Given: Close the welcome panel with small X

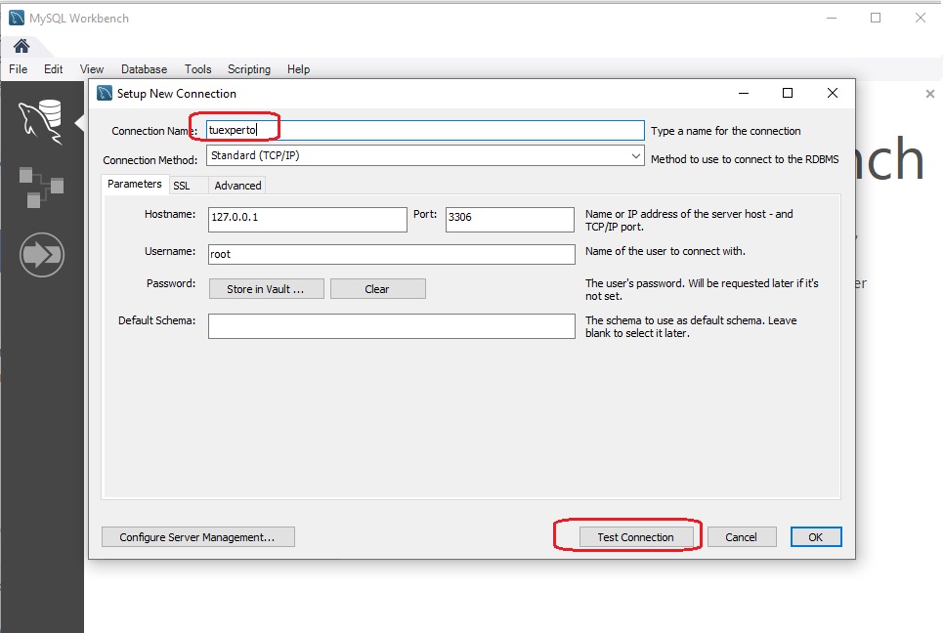Looking at the screenshot, I should [x=929, y=94].
